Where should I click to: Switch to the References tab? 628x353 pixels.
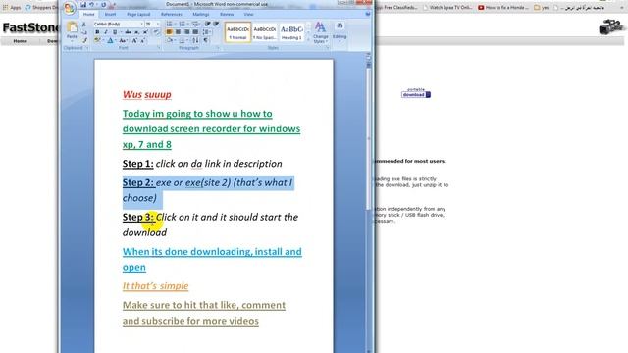click(x=172, y=14)
